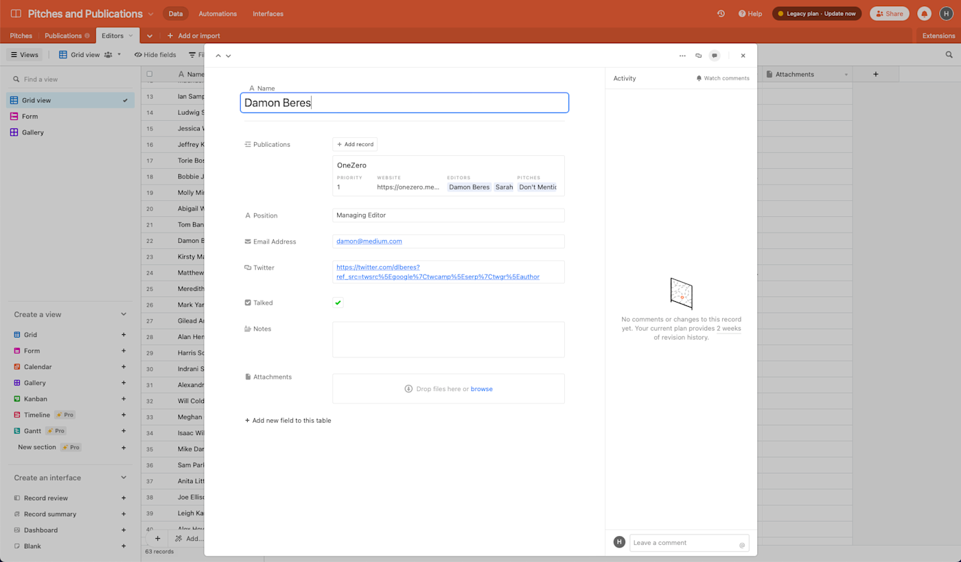Open the notifications bell
Image resolution: width=961 pixels, height=562 pixels.
coord(925,14)
